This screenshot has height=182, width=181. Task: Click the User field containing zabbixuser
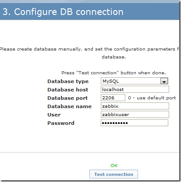(x=135, y=114)
